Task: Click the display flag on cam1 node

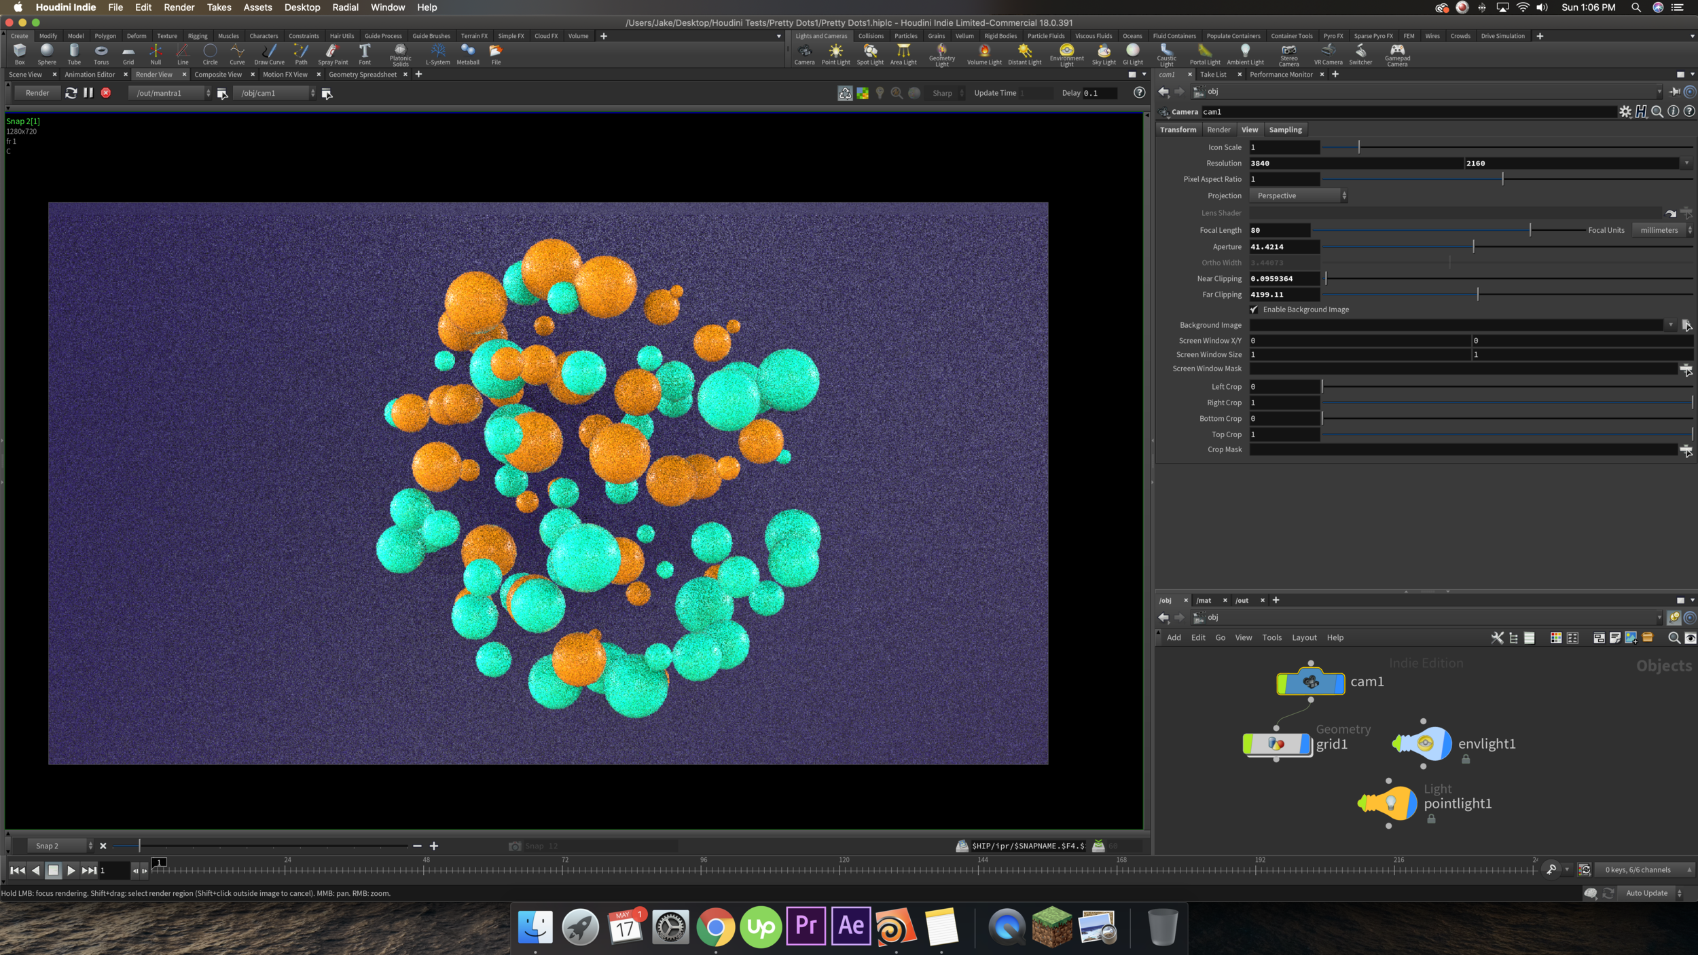Action: coord(1339,683)
